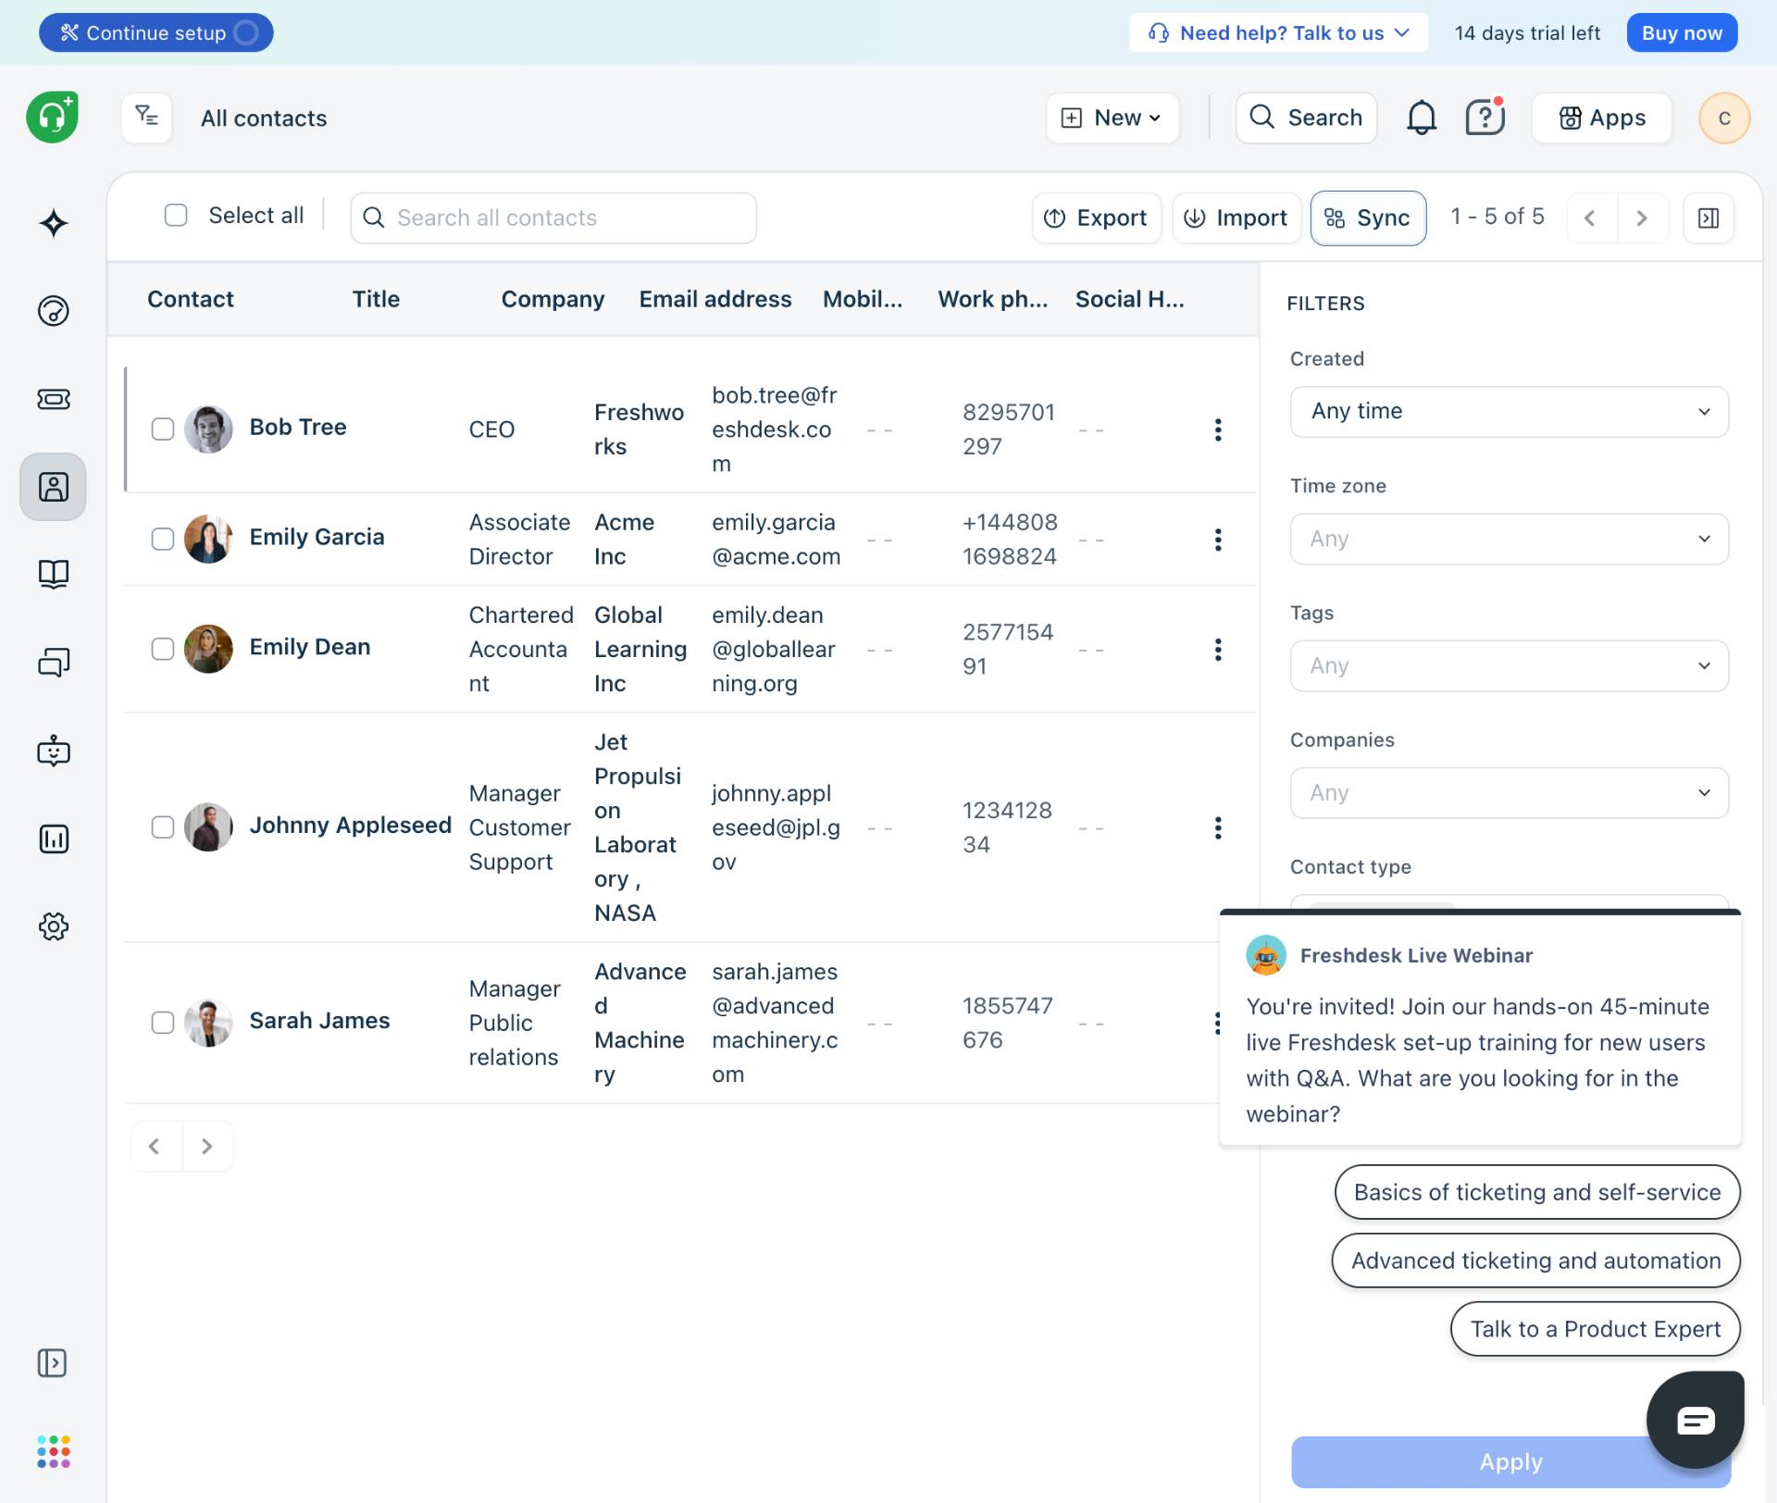
Task: Choose Talk to a Product Expert
Action: pos(1596,1329)
